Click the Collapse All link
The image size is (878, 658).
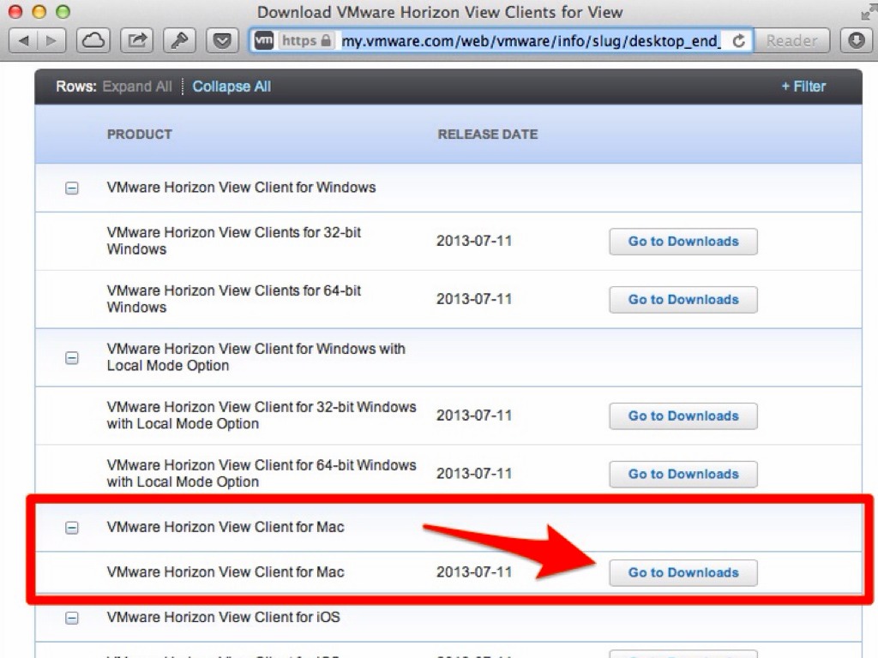coord(232,87)
